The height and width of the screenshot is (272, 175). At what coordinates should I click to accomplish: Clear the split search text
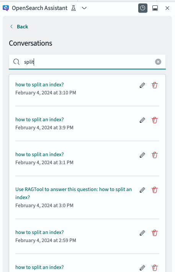pyautogui.click(x=158, y=62)
